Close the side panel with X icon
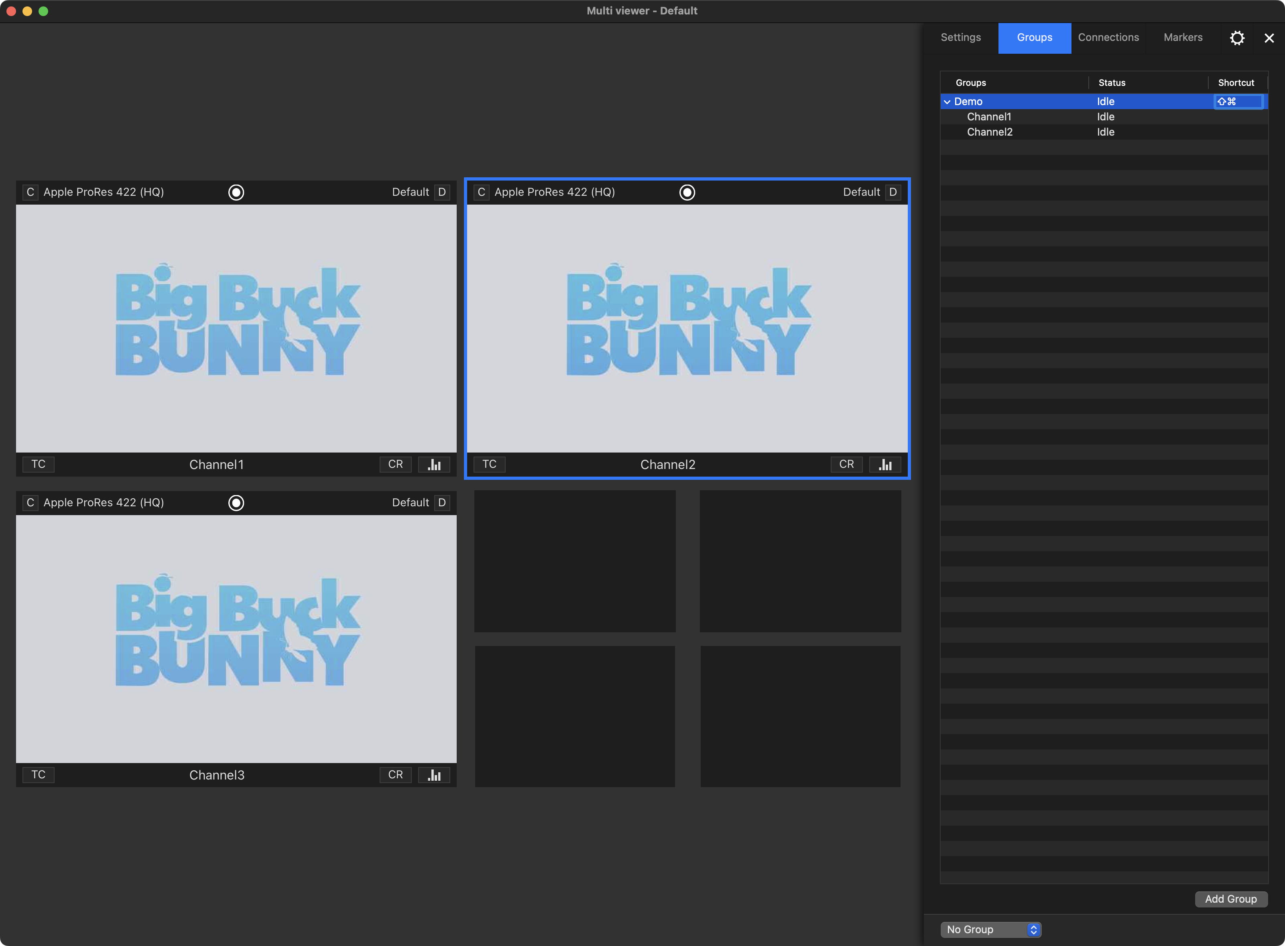The height and width of the screenshot is (946, 1285). [x=1269, y=38]
